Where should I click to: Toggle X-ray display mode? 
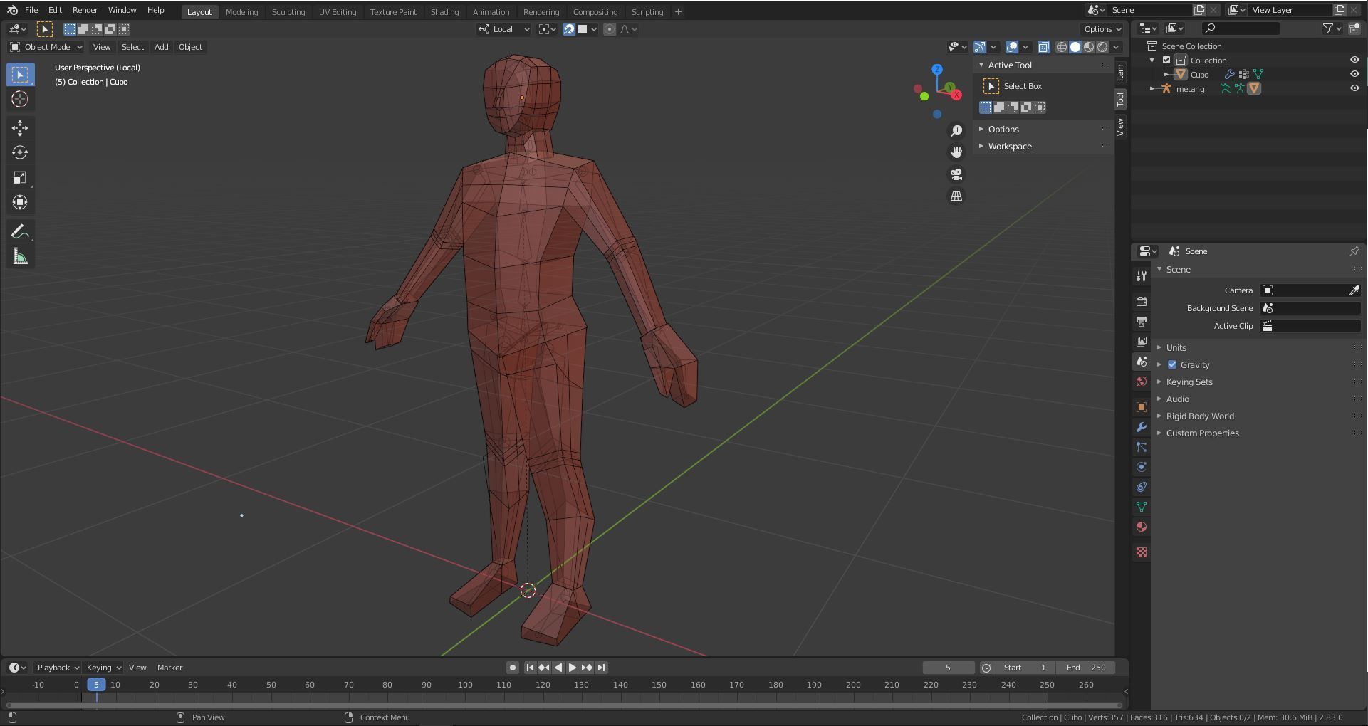(x=1043, y=47)
